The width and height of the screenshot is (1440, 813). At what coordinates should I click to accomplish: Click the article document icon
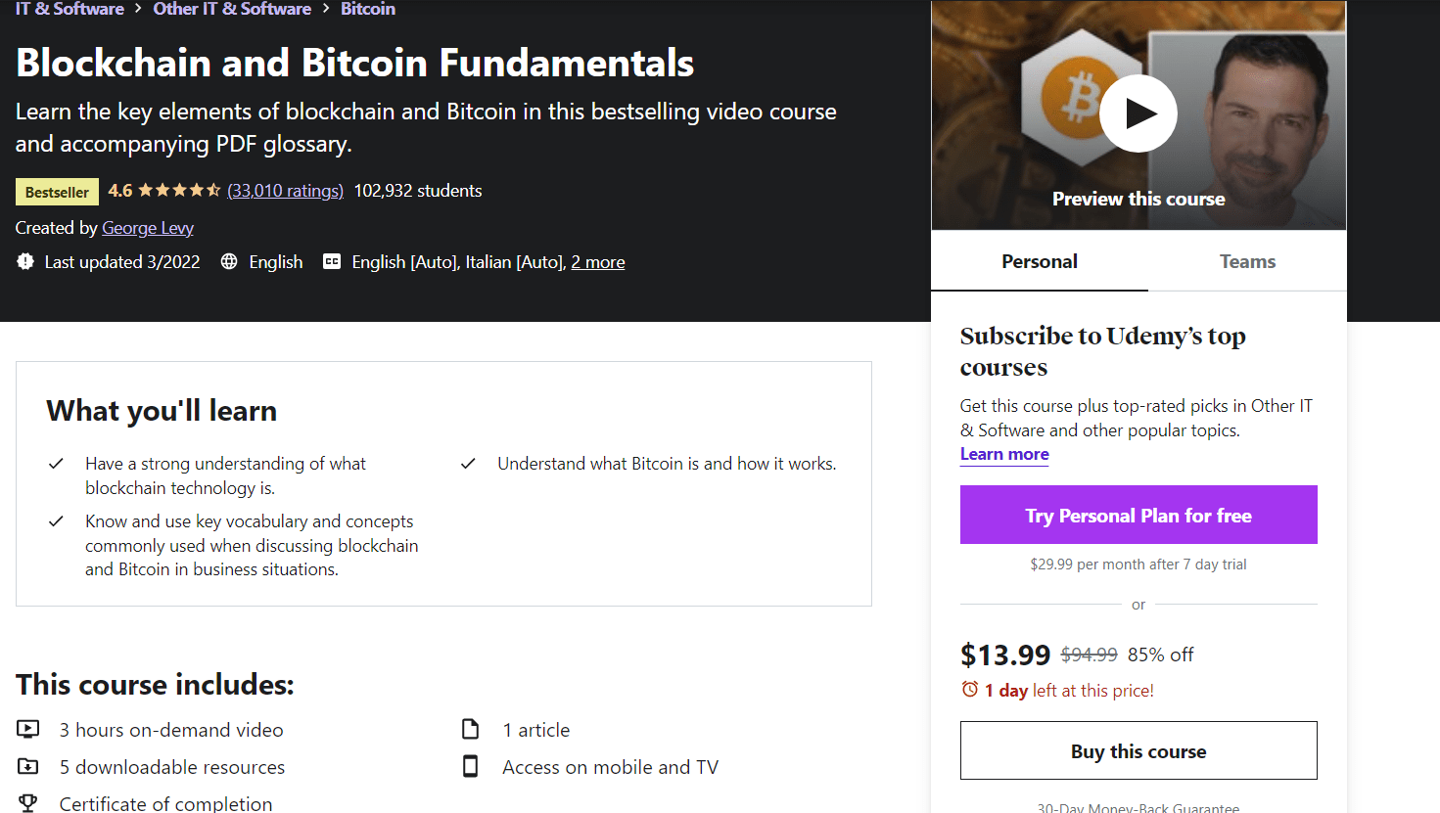click(x=471, y=729)
